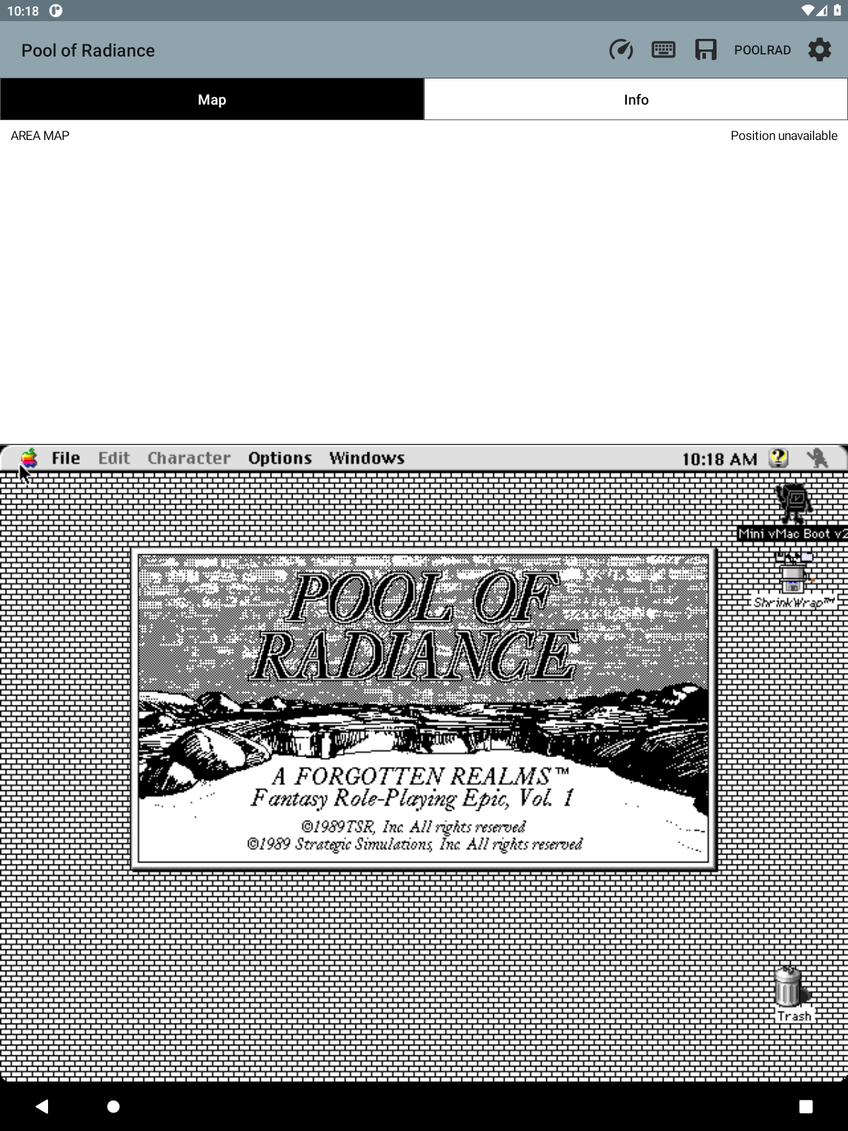Tap the Android home button
Viewport: 848px width, 1131px height.
click(113, 1106)
